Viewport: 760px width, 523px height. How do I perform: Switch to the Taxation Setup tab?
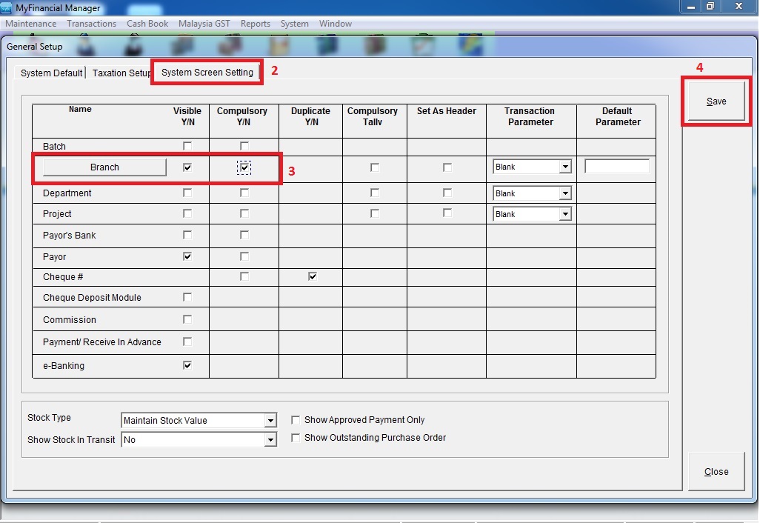tap(121, 73)
